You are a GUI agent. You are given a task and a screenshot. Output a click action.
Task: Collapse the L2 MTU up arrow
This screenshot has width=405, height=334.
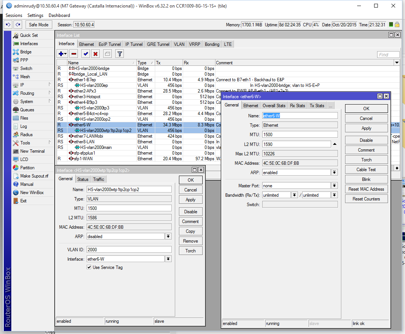335,144
